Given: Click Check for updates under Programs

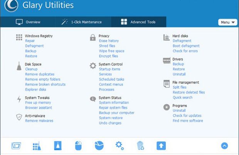Looking at the screenshot, I should 187,116.
